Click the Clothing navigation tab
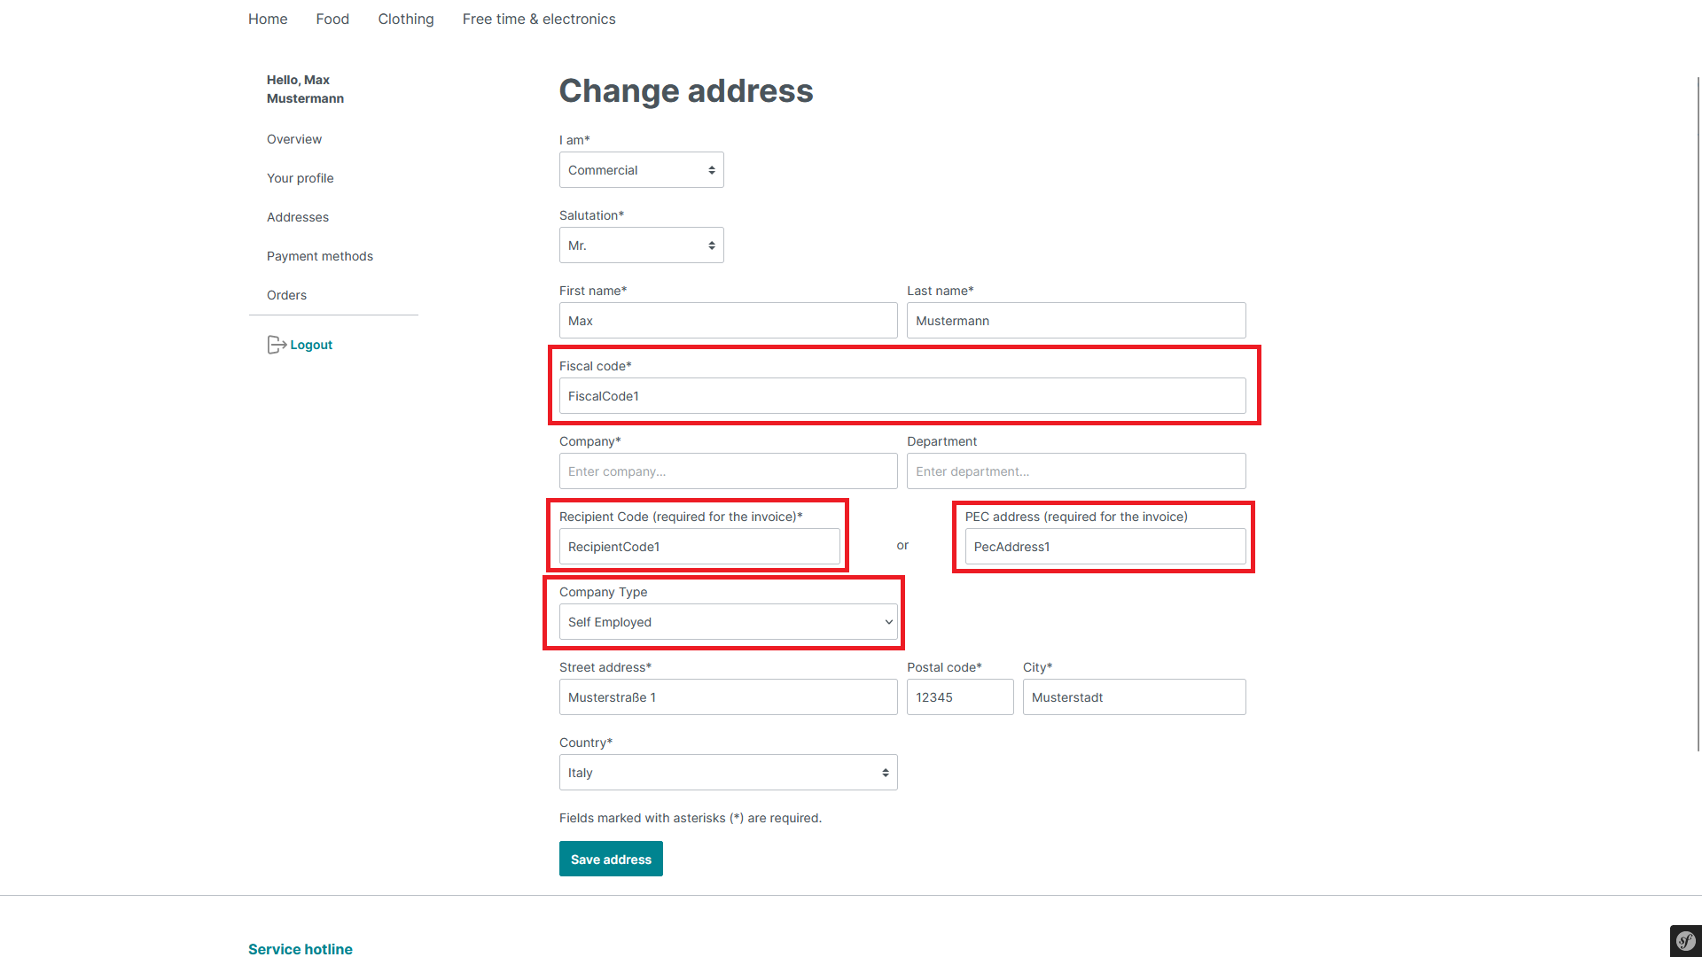 [x=404, y=19]
